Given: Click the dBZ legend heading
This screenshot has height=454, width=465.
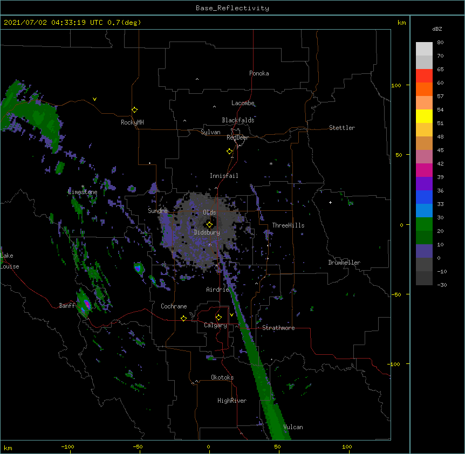Looking at the screenshot, I should [437, 29].
